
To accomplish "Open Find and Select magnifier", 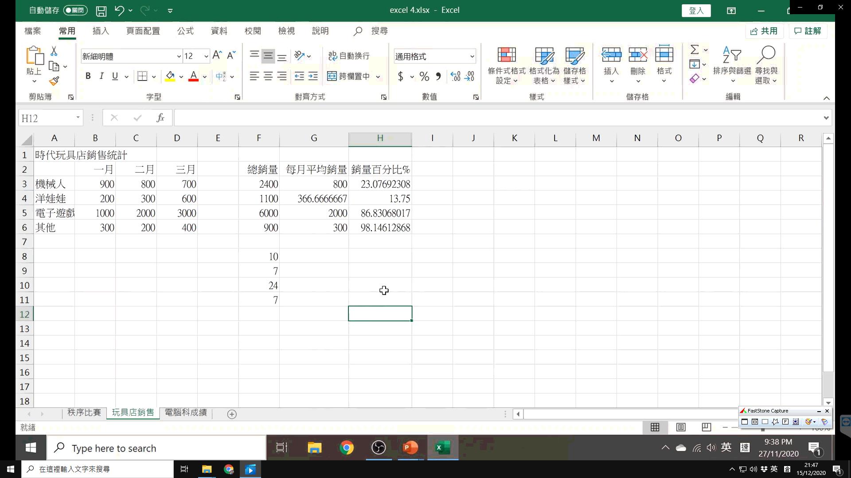I will click(766, 65).
